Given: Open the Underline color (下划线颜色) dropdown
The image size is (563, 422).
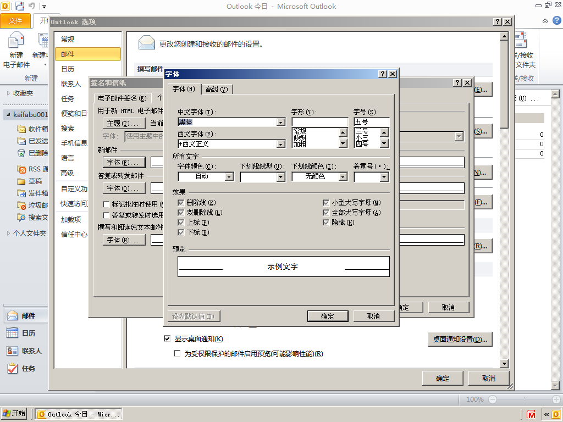Looking at the screenshot, I should [343, 177].
